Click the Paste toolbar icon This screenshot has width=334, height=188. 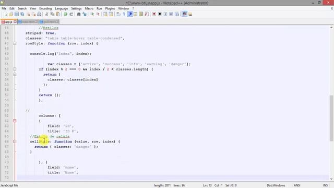[58, 14]
